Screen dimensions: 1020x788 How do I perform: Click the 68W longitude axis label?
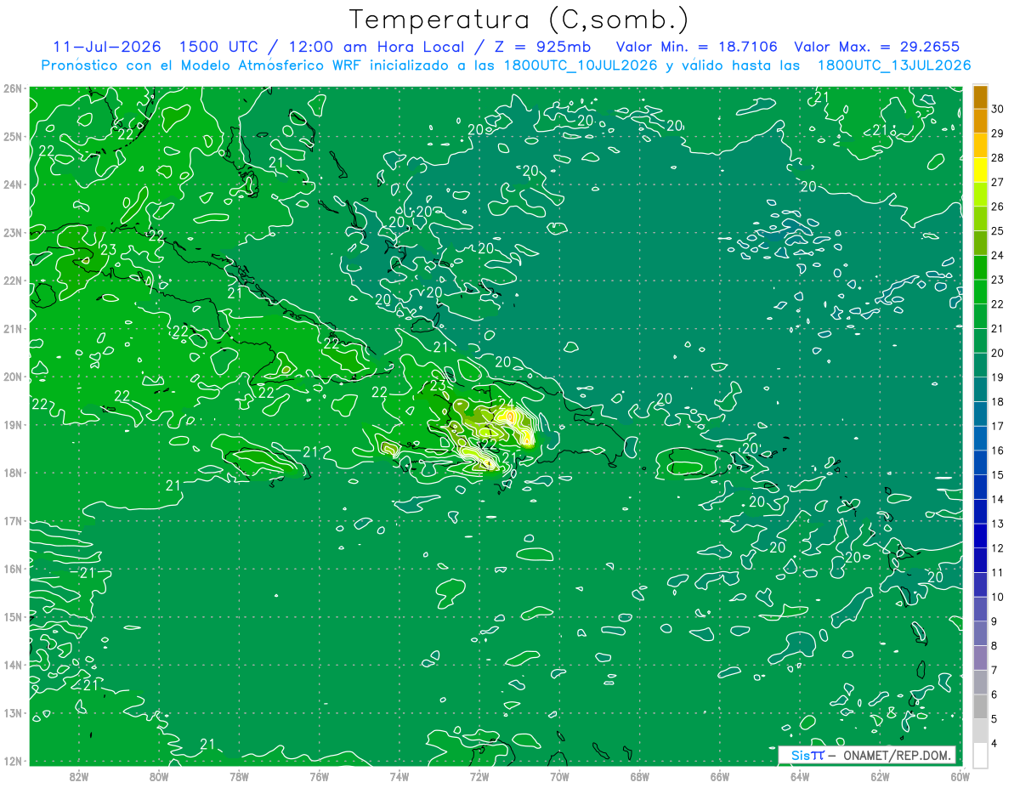[640, 776]
